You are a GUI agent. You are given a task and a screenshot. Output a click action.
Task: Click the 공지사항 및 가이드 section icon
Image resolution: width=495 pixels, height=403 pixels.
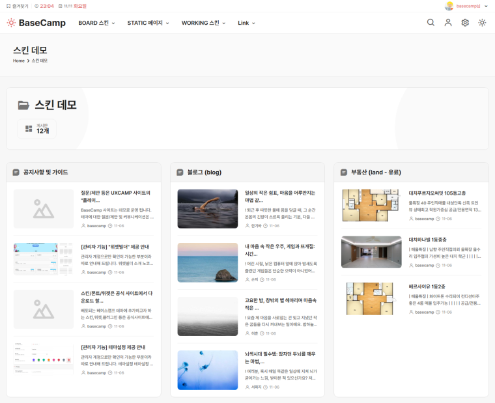point(16,173)
